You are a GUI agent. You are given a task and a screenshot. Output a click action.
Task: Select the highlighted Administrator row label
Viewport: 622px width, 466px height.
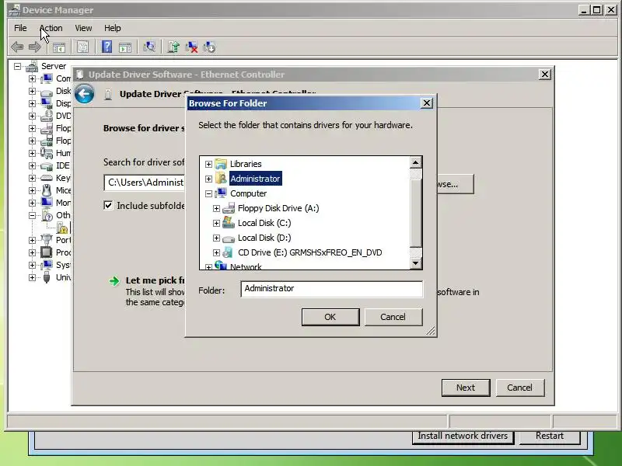[x=256, y=179]
